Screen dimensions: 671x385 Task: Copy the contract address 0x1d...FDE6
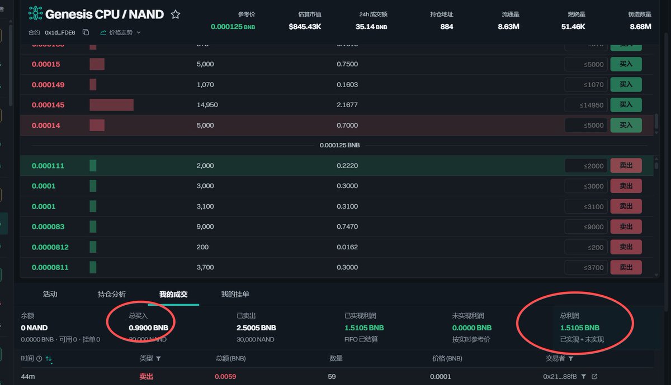[x=86, y=32]
